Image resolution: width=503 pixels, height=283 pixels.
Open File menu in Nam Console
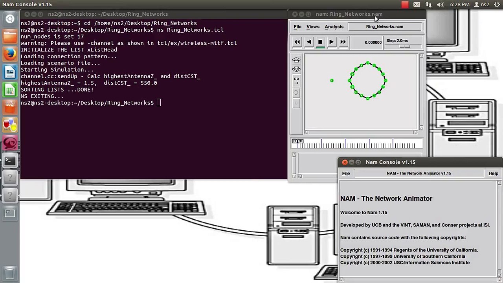346,173
